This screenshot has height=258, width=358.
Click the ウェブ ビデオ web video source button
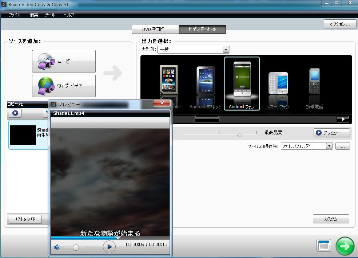point(64,86)
